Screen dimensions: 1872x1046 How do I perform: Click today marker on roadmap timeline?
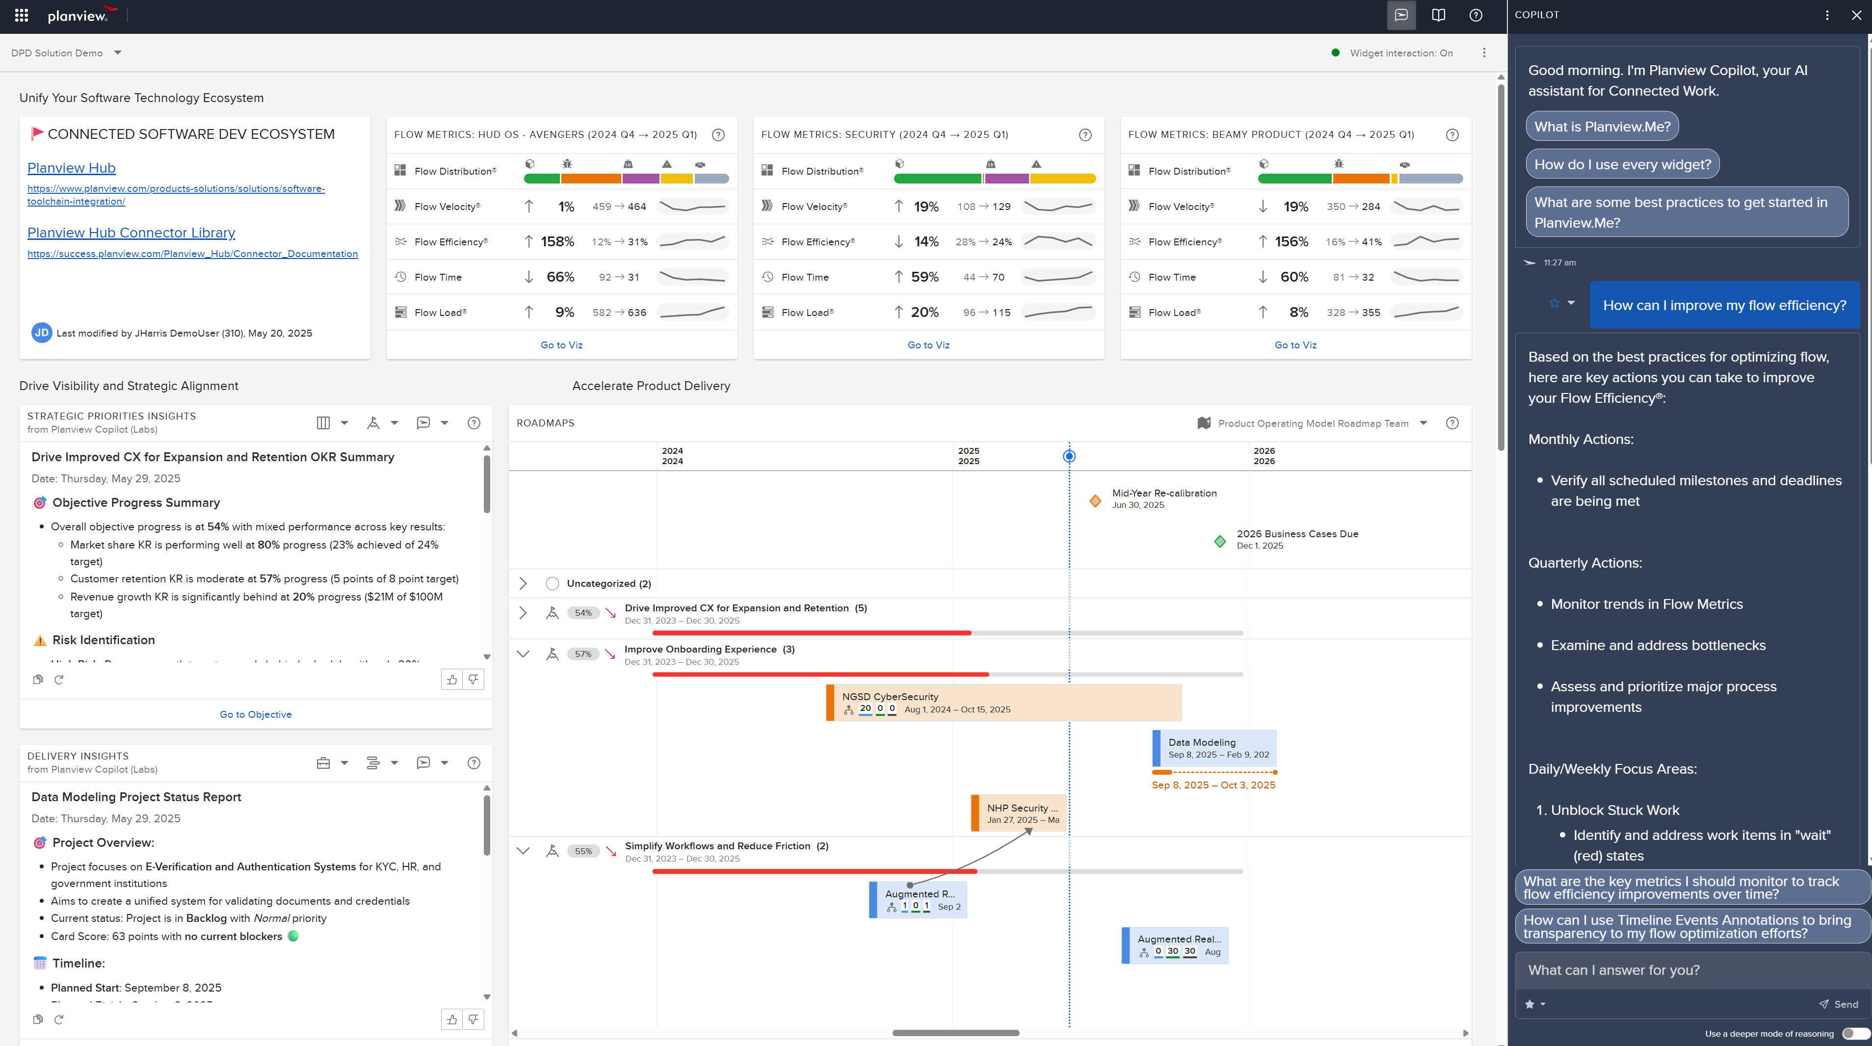click(1069, 456)
